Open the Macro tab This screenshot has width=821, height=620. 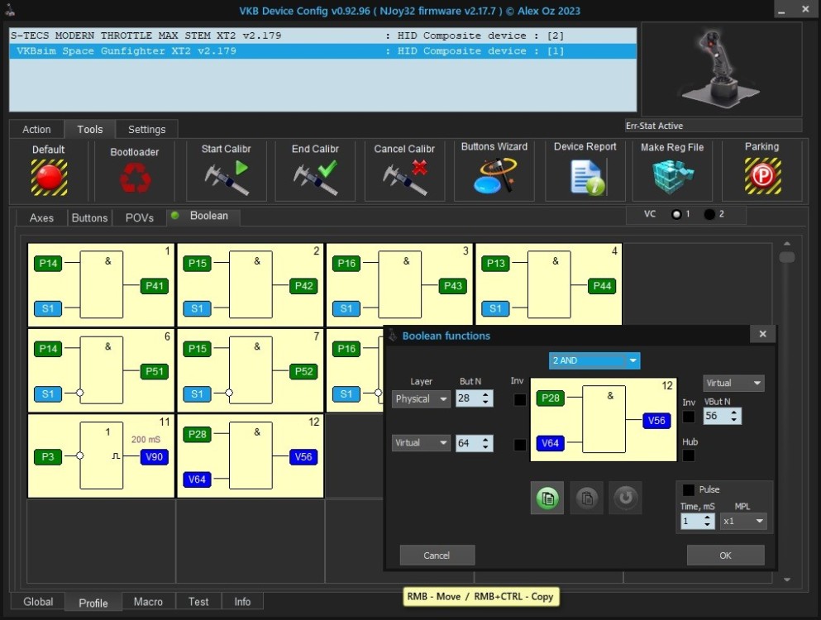tap(148, 602)
